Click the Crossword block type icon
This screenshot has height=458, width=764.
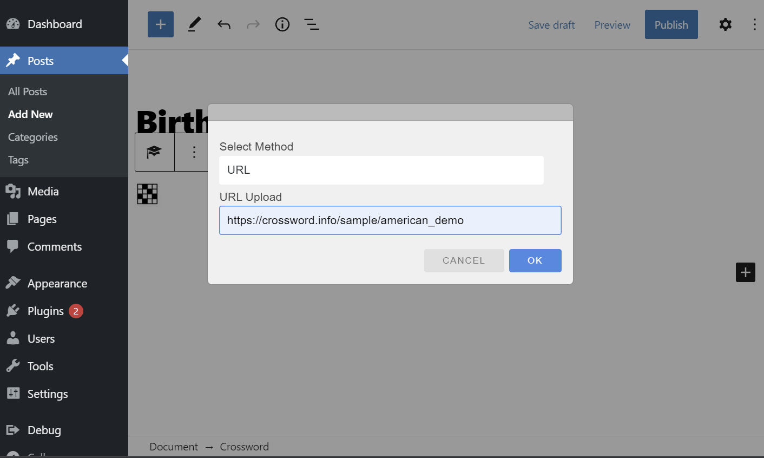(x=154, y=152)
